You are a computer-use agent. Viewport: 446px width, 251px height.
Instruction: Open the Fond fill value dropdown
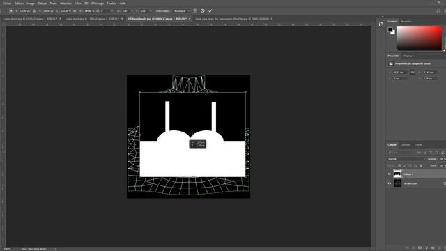(x=443, y=165)
